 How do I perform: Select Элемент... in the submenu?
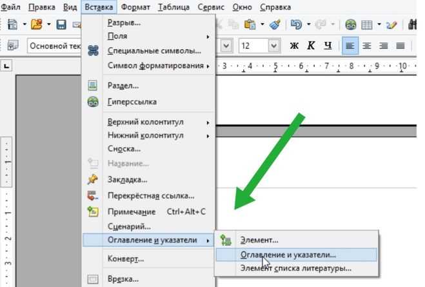296,240
